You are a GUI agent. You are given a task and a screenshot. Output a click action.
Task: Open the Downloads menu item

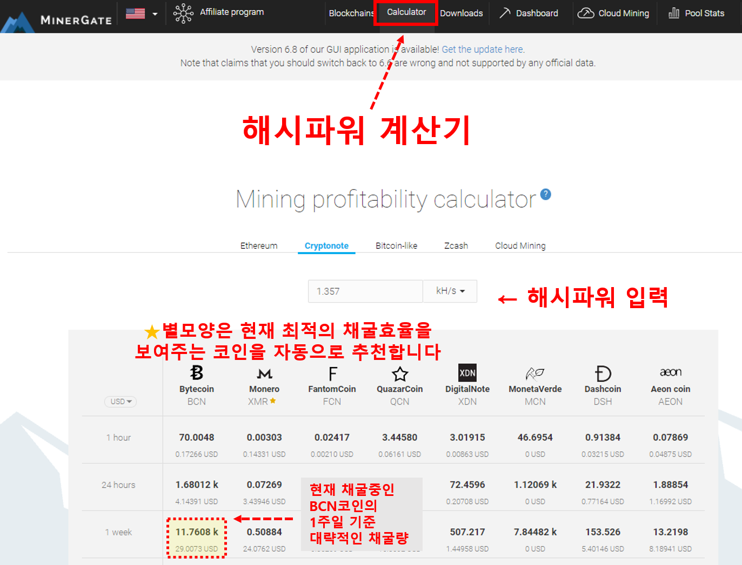pos(461,13)
